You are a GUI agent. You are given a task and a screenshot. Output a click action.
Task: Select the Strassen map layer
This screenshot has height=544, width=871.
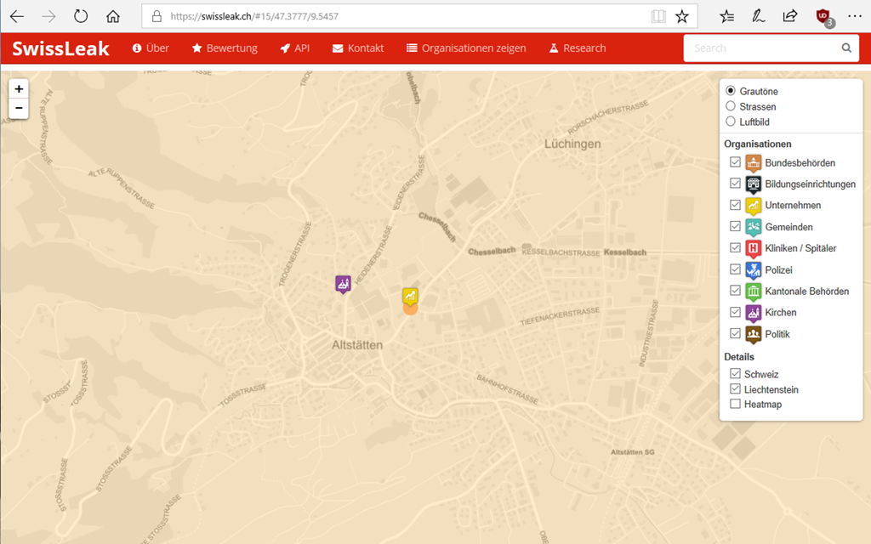coord(731,106)
